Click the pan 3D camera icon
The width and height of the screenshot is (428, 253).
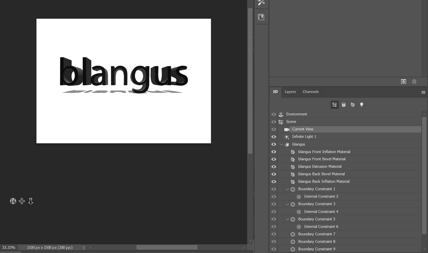pos(22,201)
